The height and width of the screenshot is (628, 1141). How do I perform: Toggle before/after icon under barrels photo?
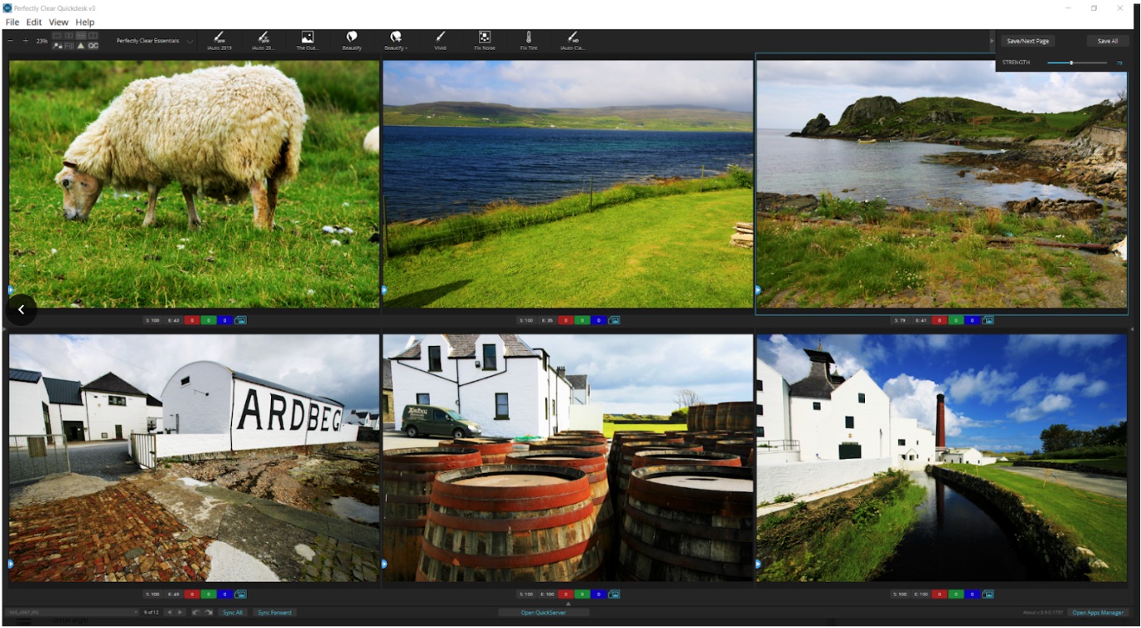point(614,595)
